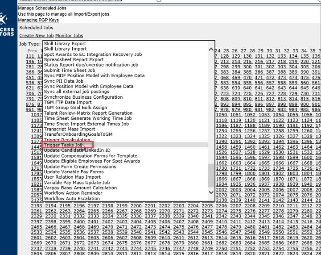Viewport: 321px width, 255px height.
Task: Pick Sync PII Data Job
Action: [x=64, y=81]
